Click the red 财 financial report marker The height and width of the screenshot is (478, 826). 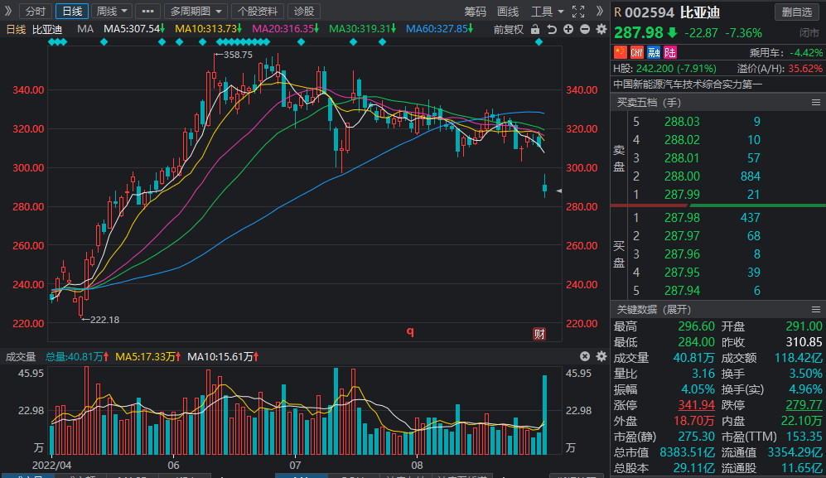pyautogui.click(x=539, y=334)
